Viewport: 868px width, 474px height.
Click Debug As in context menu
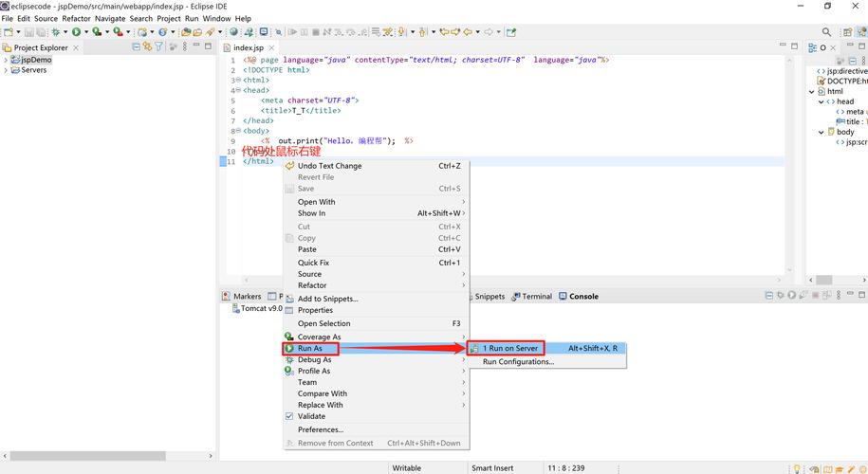[376, 359]
